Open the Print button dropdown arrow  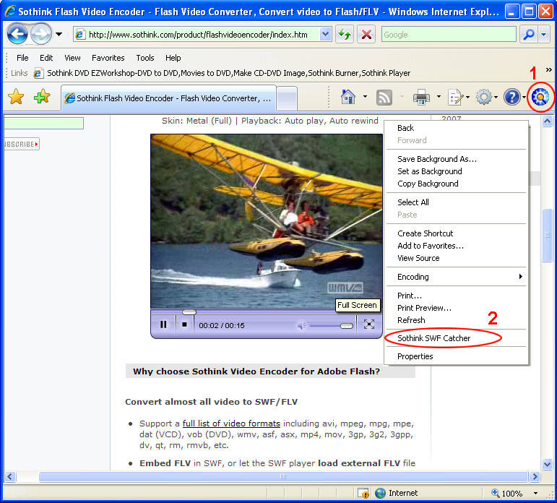click(439, 97)
